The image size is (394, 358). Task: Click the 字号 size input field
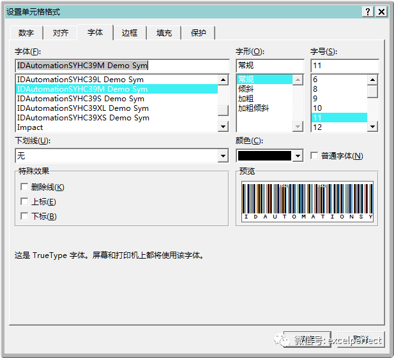344,66
